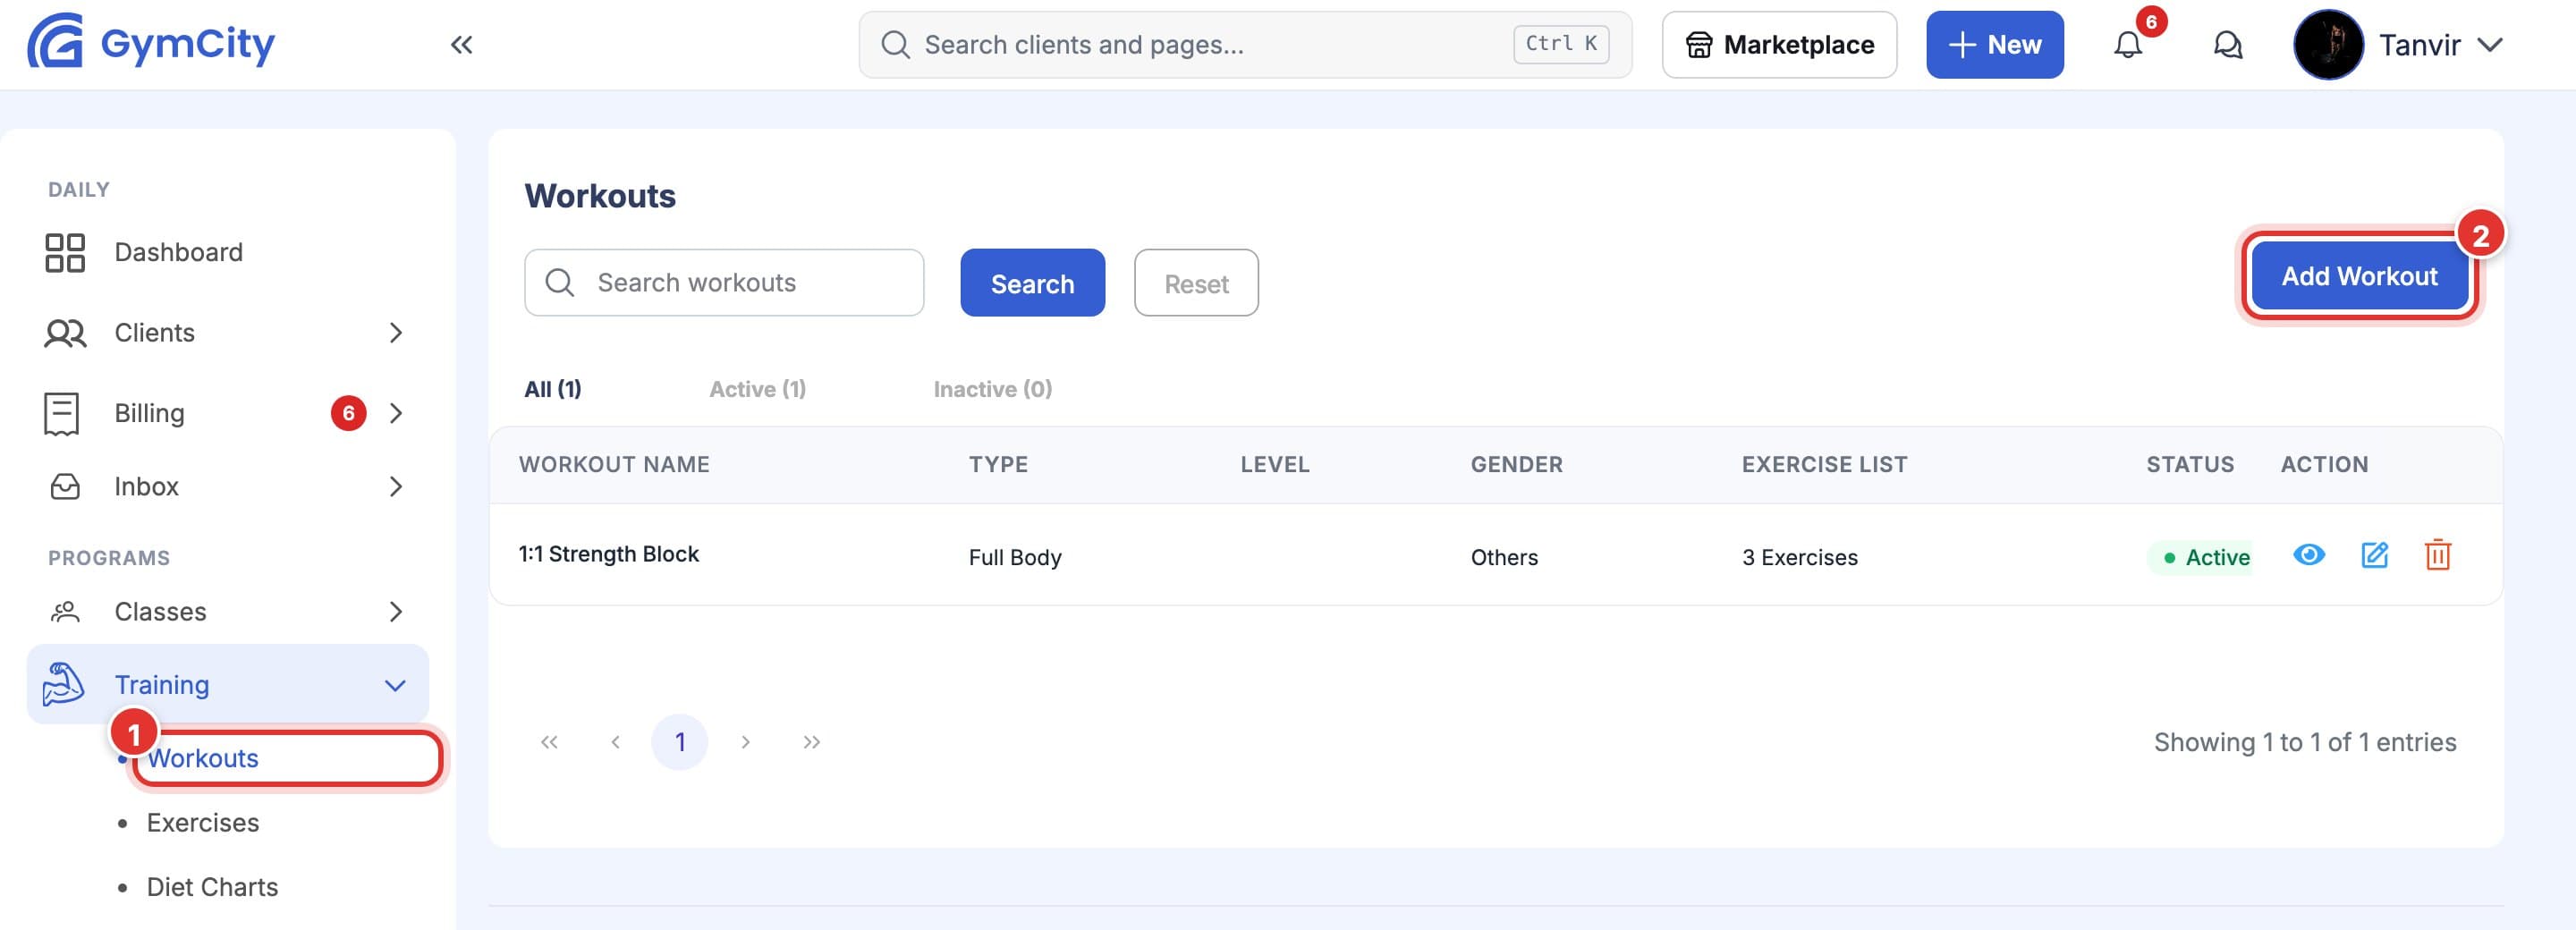
Task: Collapse sidebar with double-chevron icon
Action: [461, 44]
